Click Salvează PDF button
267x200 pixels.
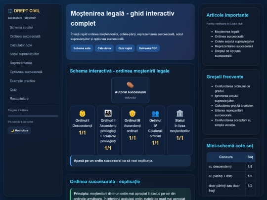click(148, 48)
